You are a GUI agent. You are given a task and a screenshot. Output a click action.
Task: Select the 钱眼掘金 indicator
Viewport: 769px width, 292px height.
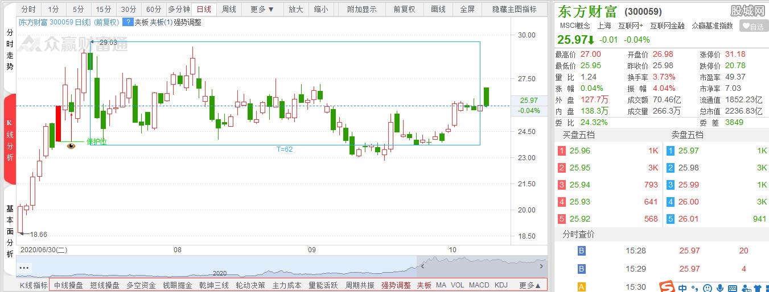coord(178,285)
